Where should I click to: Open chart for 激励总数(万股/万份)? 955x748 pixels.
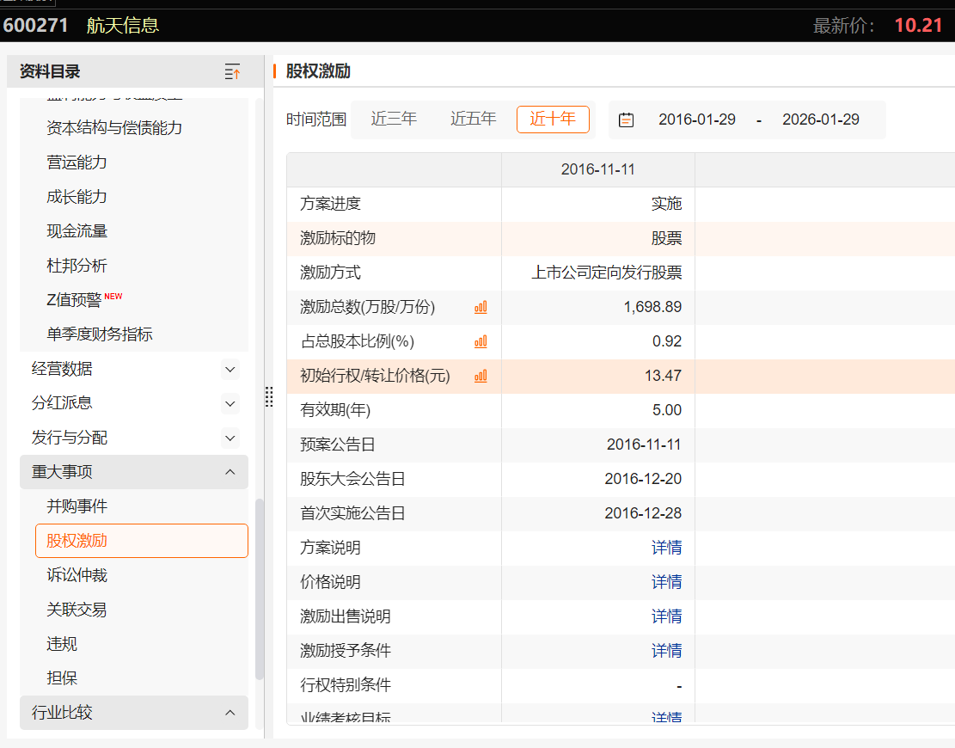[481, 307]
